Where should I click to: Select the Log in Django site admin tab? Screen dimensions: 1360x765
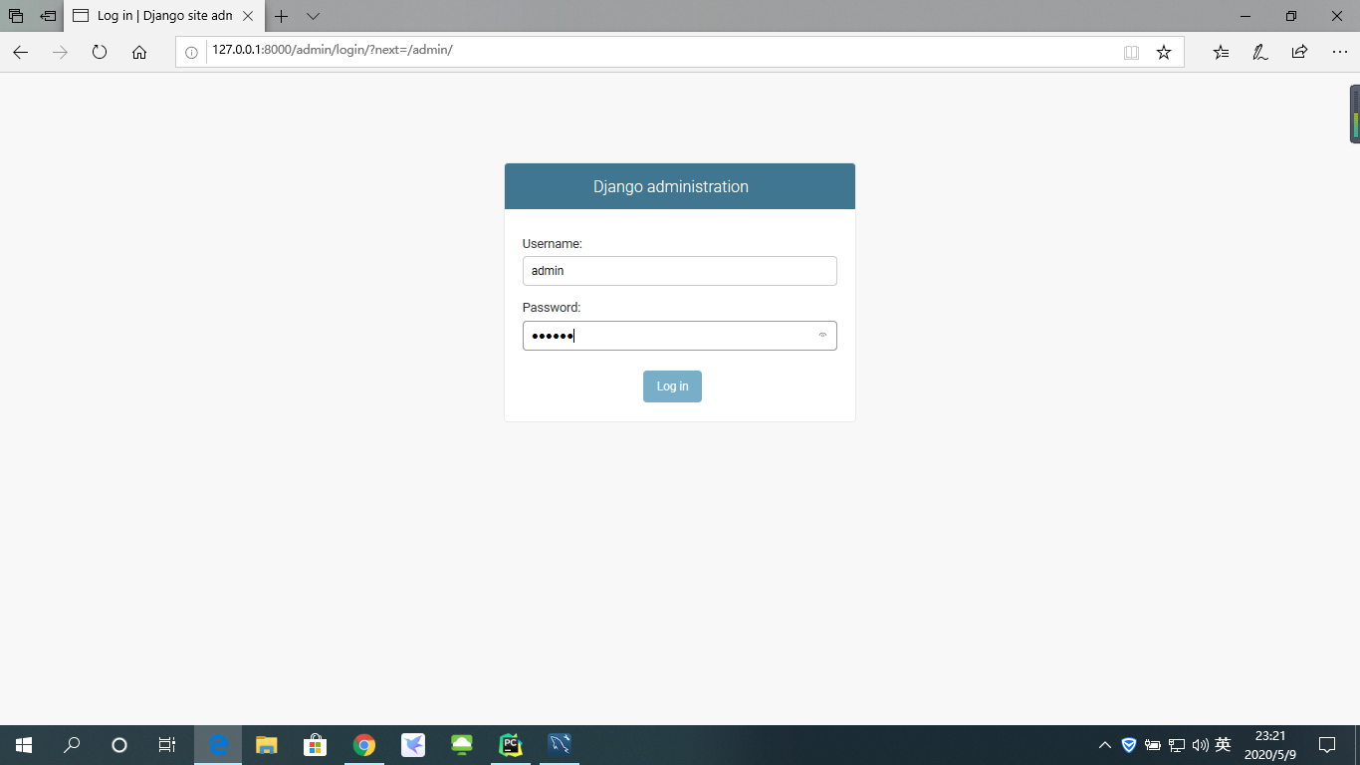pos(164,16)
